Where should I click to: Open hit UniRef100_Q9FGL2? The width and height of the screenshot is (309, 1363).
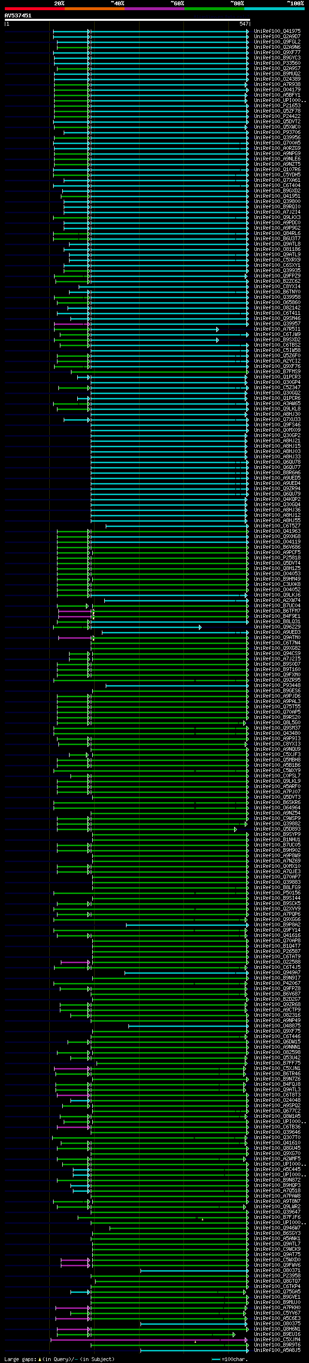coord(277,42)
